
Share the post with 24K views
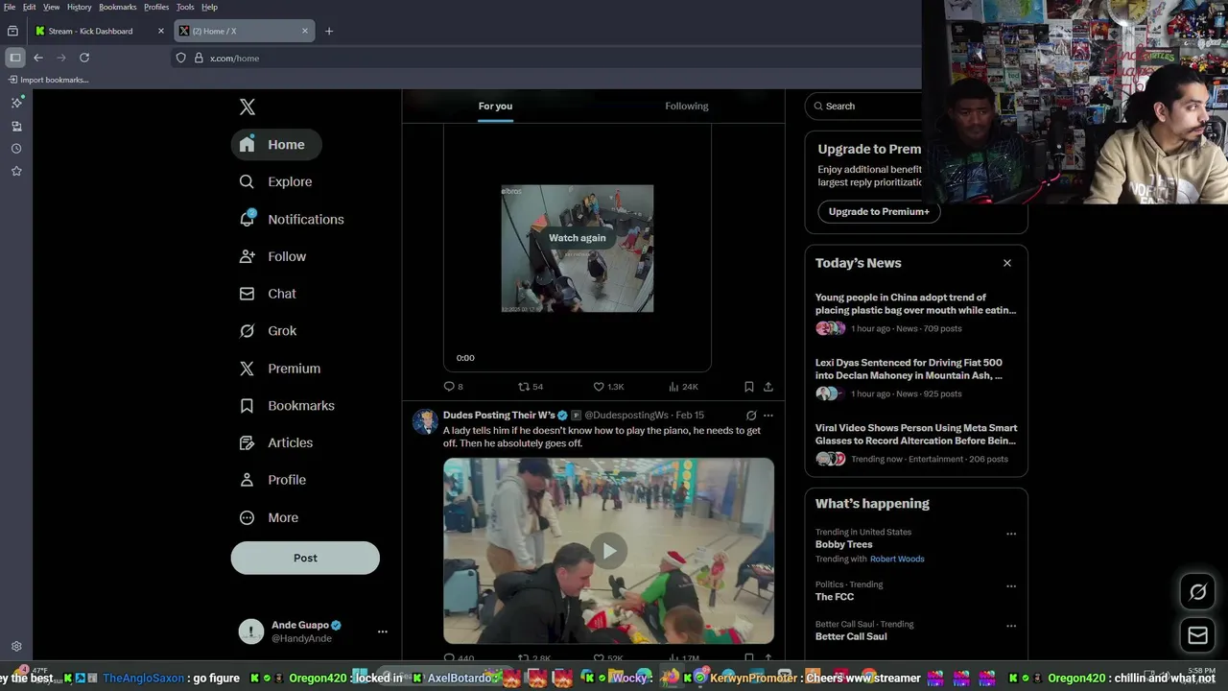pyautogui.click(x=768, y=387)
